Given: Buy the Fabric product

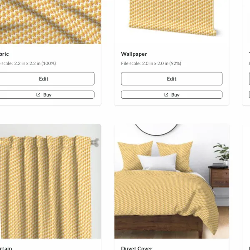Looking at the screenshot, I should tap(44, 95).
